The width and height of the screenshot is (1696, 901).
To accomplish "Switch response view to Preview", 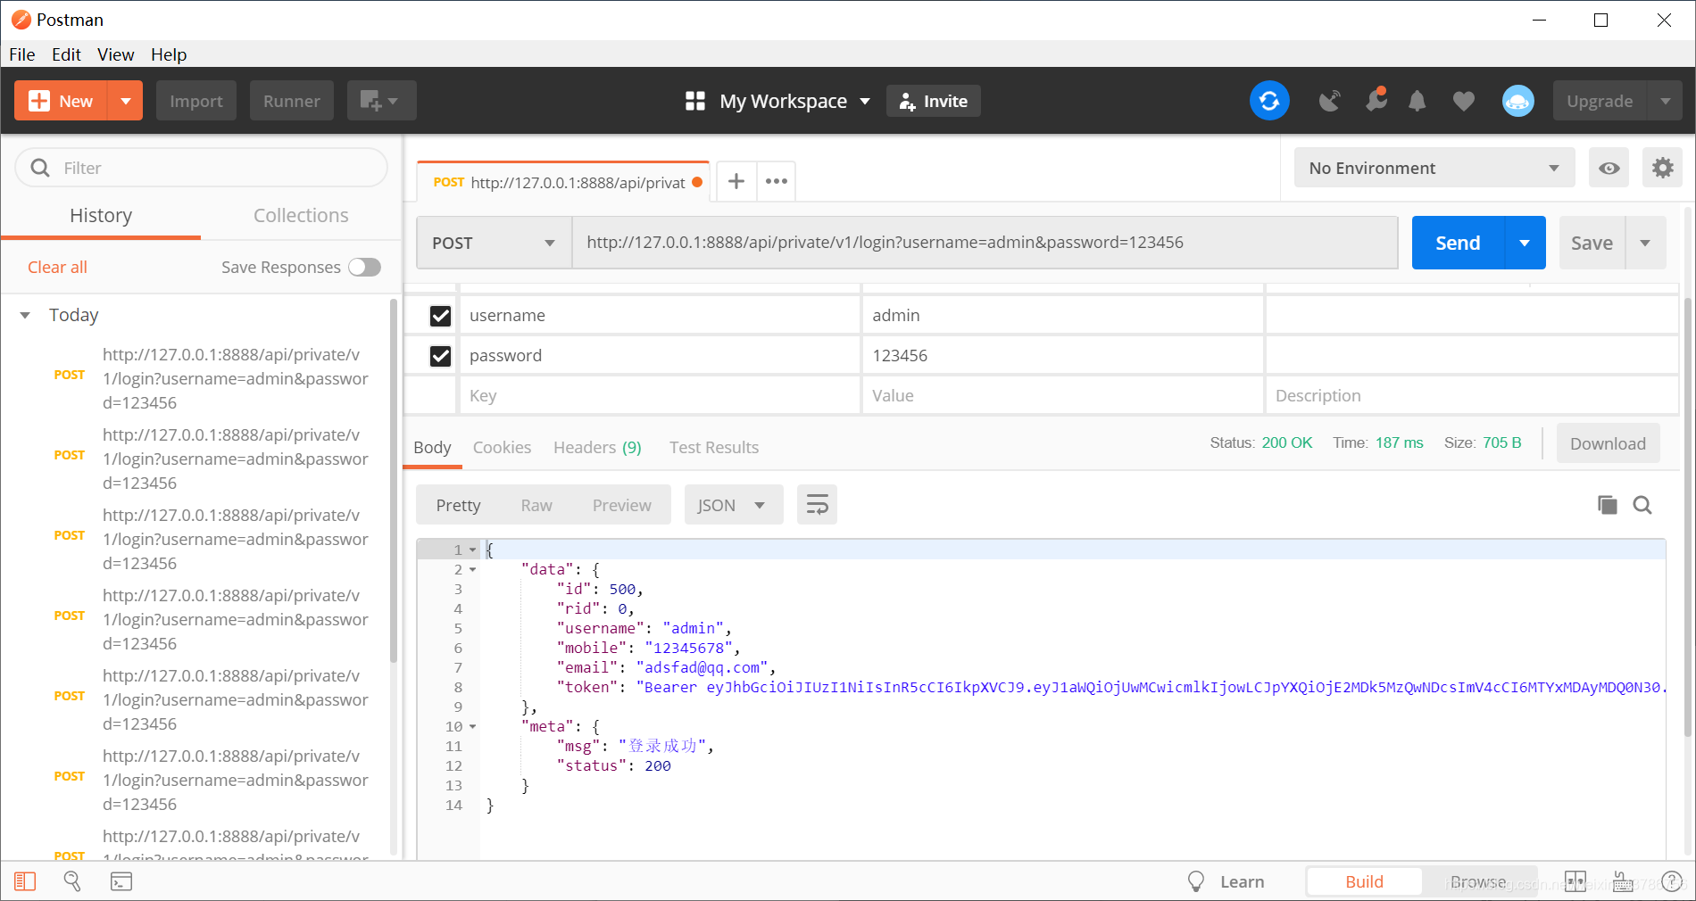I will [x=621, y=505].
